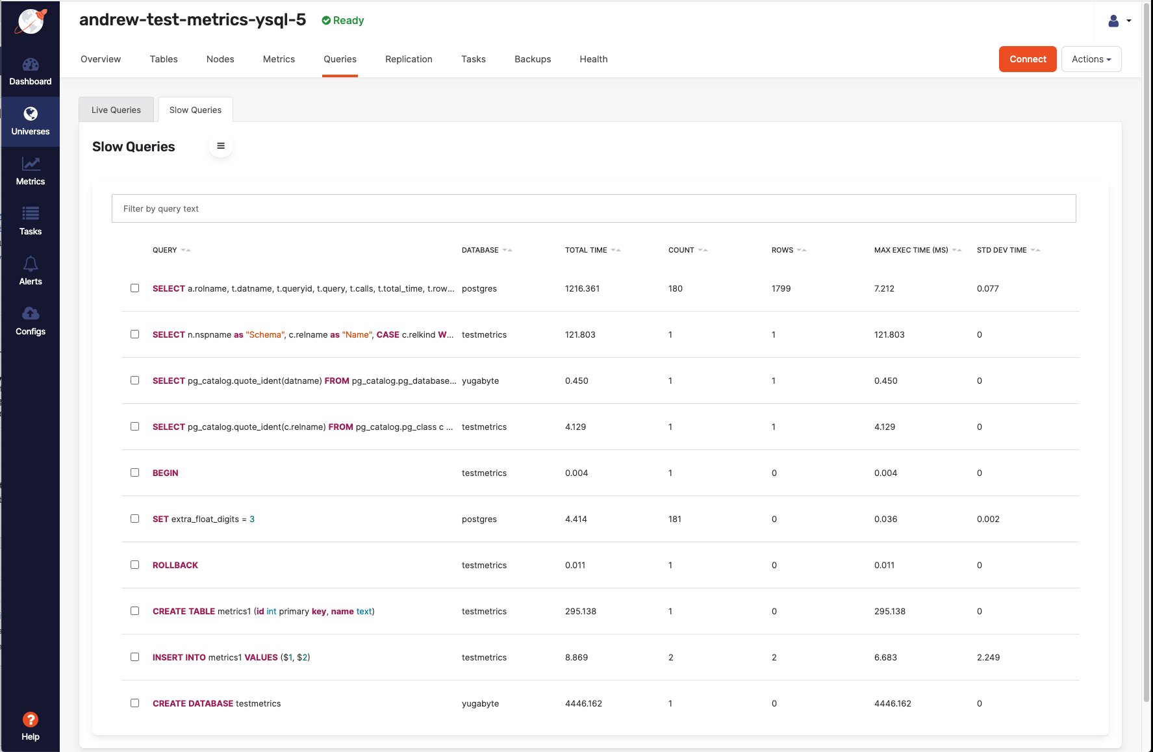
Task: Open the user profile menu icon
Action: click(1113, 21)
